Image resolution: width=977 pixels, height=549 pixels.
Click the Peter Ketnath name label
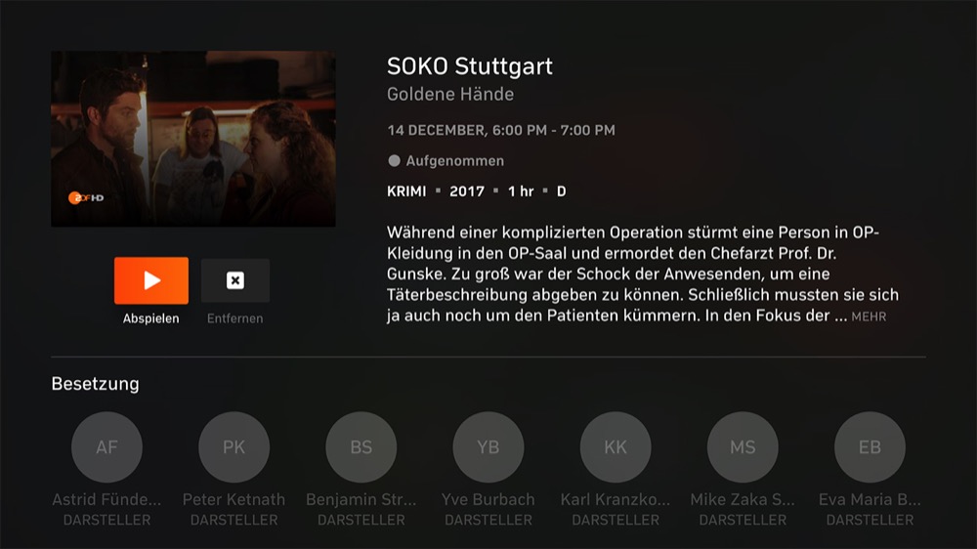coord(234,499)
